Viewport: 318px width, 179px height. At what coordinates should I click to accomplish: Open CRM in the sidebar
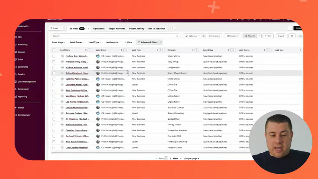pyautogui.click(x=20, y=37)
